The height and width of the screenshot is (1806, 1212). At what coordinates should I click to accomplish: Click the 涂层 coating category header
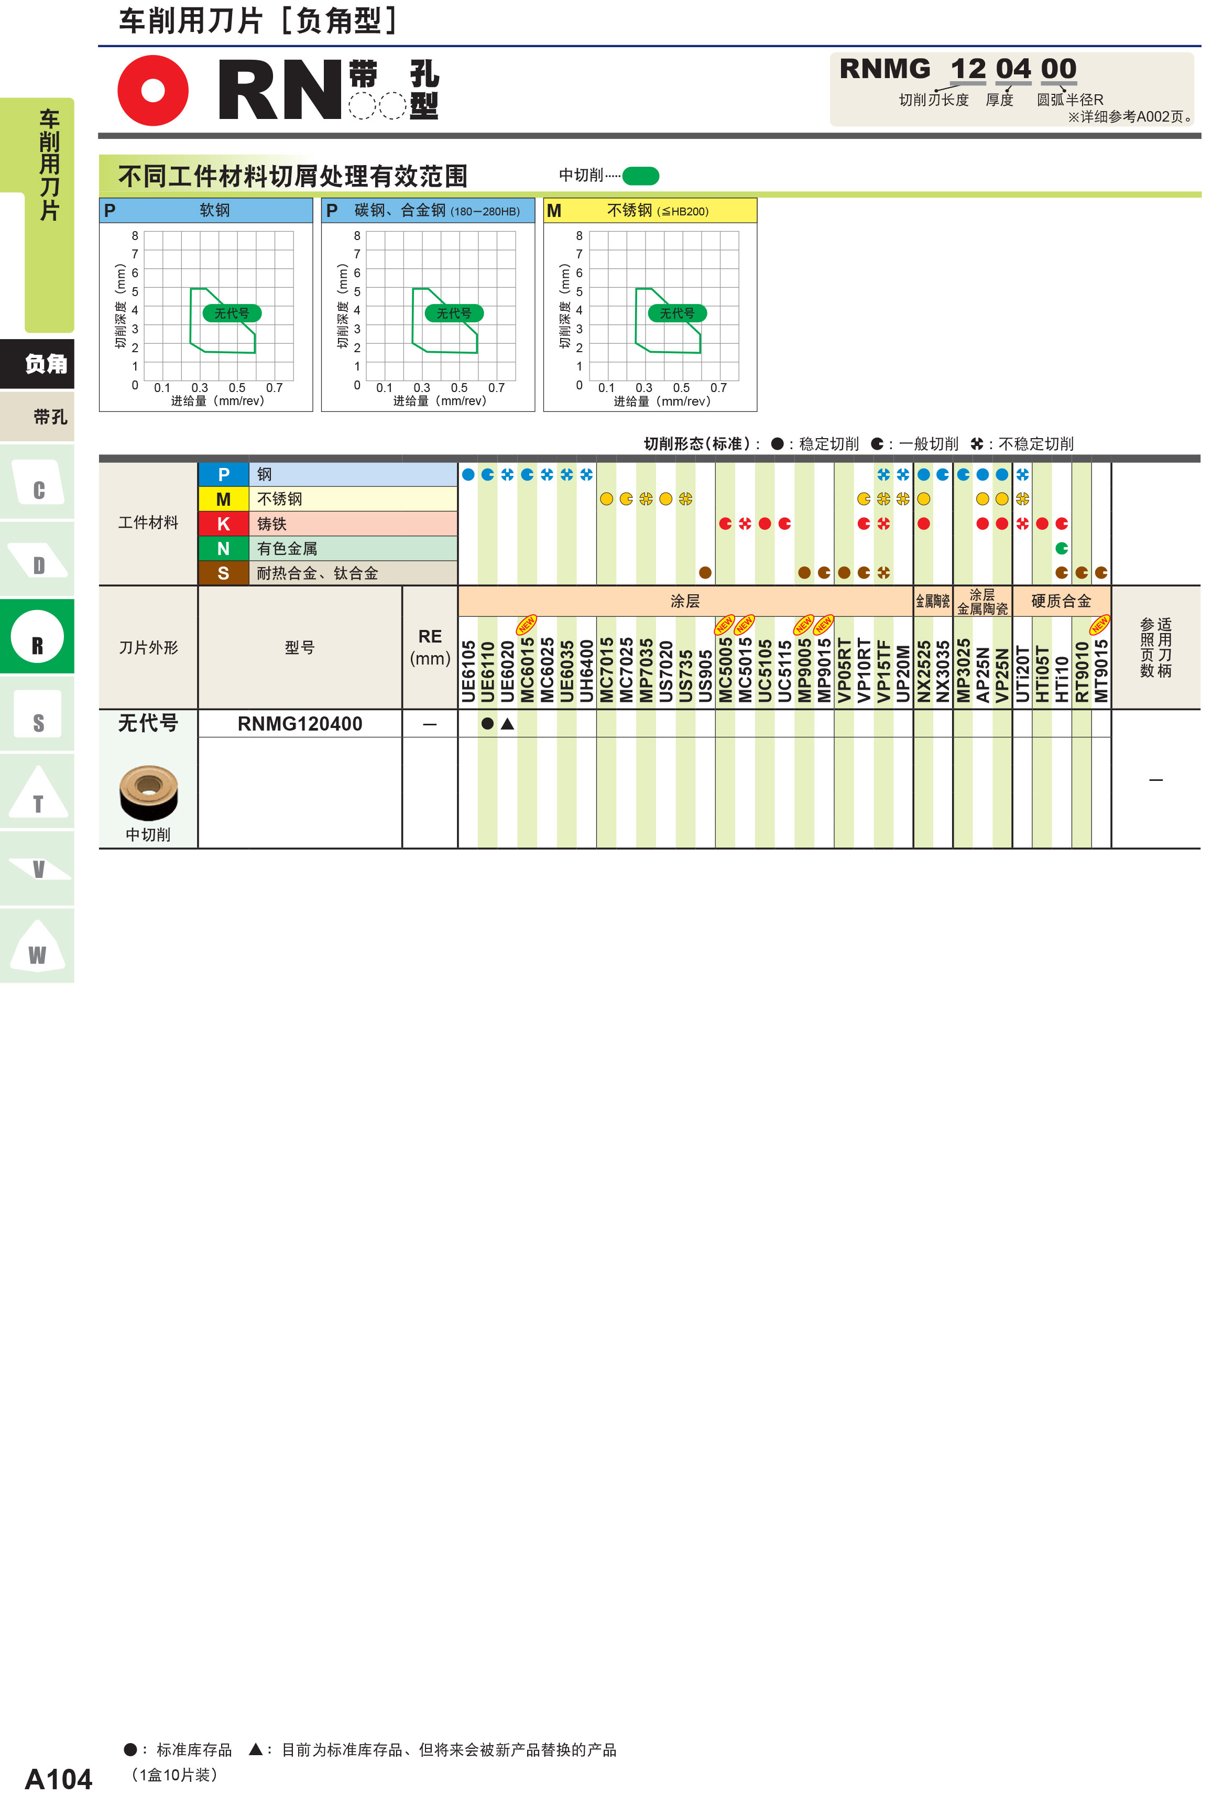pyautogui.click(x=685, y=601)
